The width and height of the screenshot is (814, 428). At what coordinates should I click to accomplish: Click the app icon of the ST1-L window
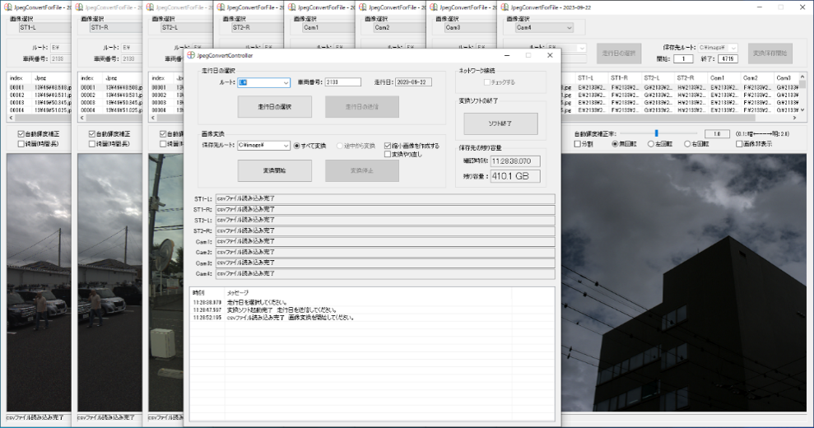point(8,7)
